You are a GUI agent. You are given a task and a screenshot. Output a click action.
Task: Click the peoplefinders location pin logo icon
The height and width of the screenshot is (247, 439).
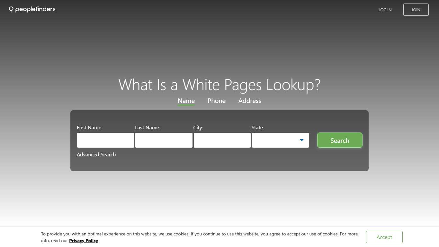(x=11, y=9)
